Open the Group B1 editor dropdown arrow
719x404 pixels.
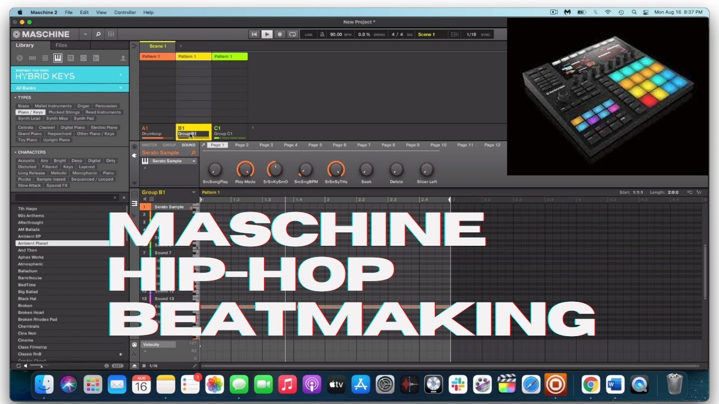click(194, 192)
